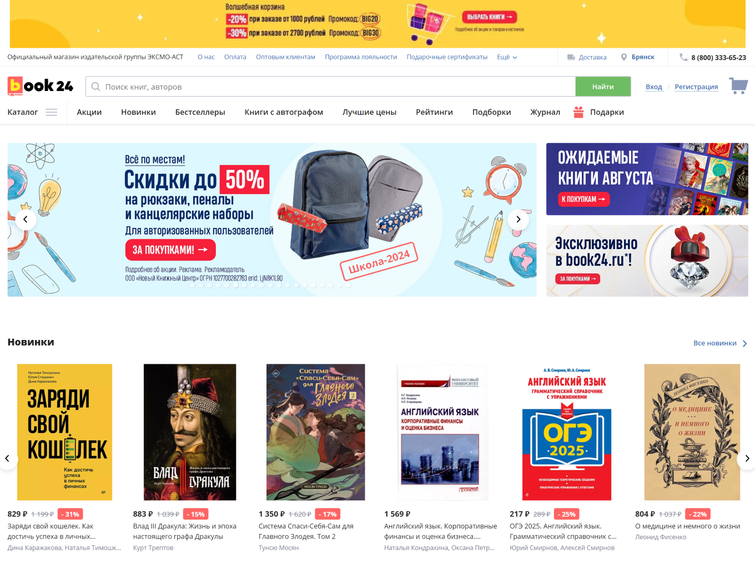Open the Регистрация link

(696, 87)
